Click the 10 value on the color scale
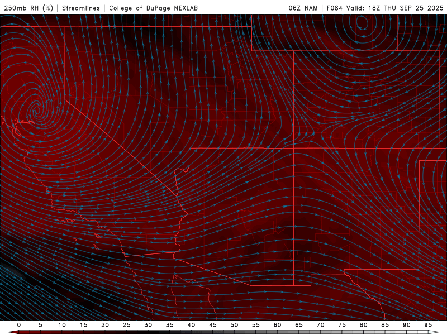The height and width of the screenshot is (335, 447). (x=62, y=325)
